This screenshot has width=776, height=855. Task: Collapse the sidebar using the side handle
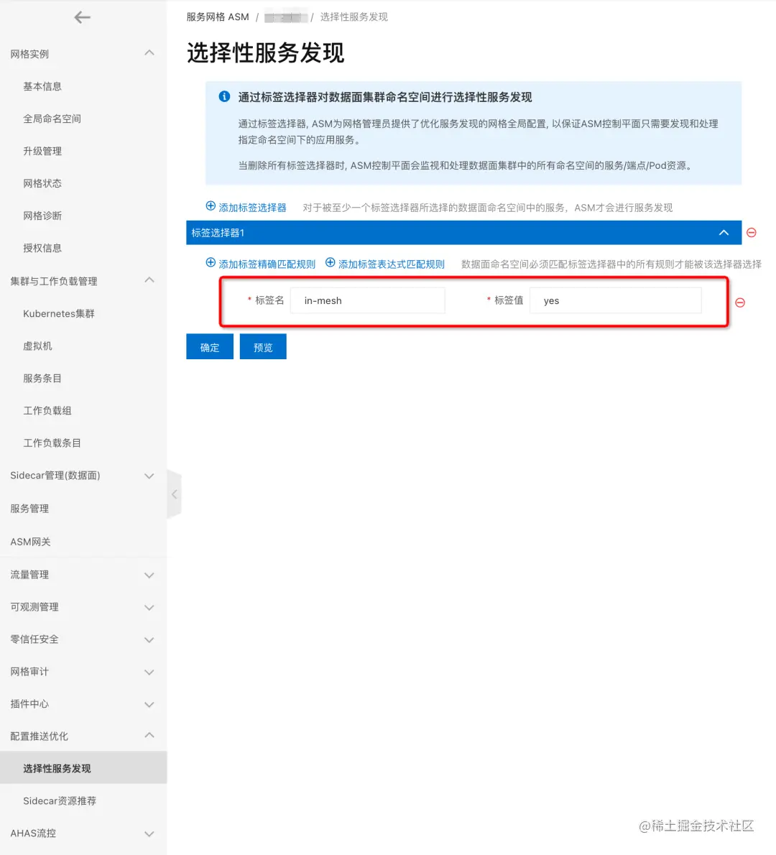coord(174,494)
